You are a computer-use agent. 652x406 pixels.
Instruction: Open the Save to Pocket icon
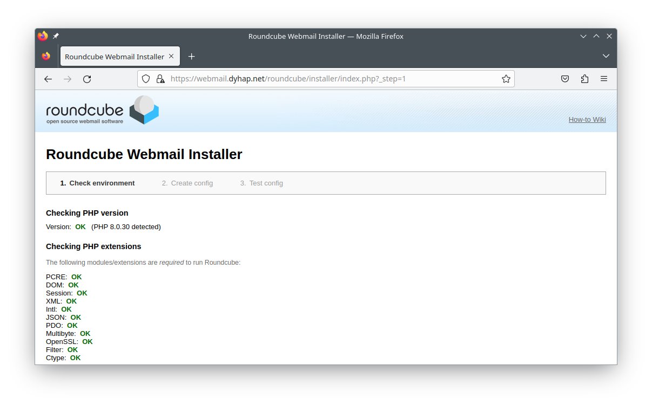point(565,79)
